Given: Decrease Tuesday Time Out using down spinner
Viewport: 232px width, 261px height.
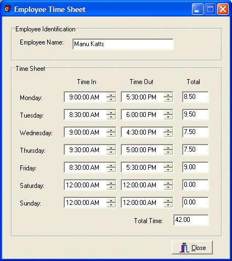Looking at the screenshot, I should [168, 117].
